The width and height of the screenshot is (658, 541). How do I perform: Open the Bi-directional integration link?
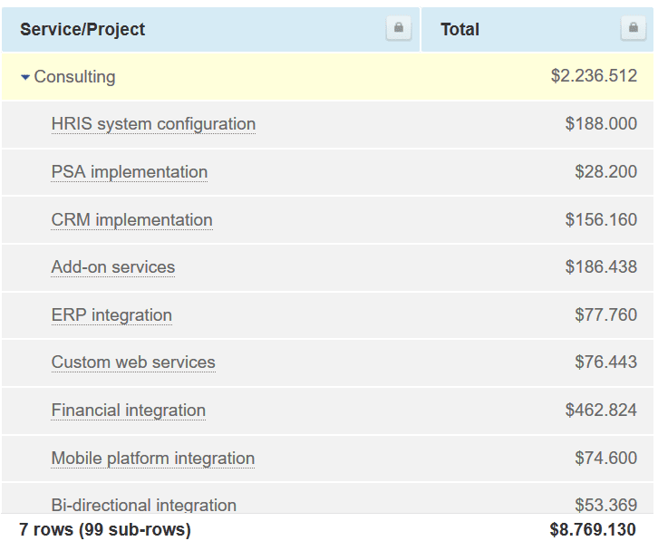[x=143, y=505]
